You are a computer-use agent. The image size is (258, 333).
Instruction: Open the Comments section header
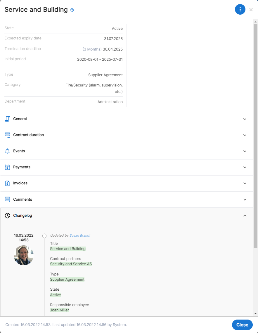pyautogui.click(x=127, y=200)
